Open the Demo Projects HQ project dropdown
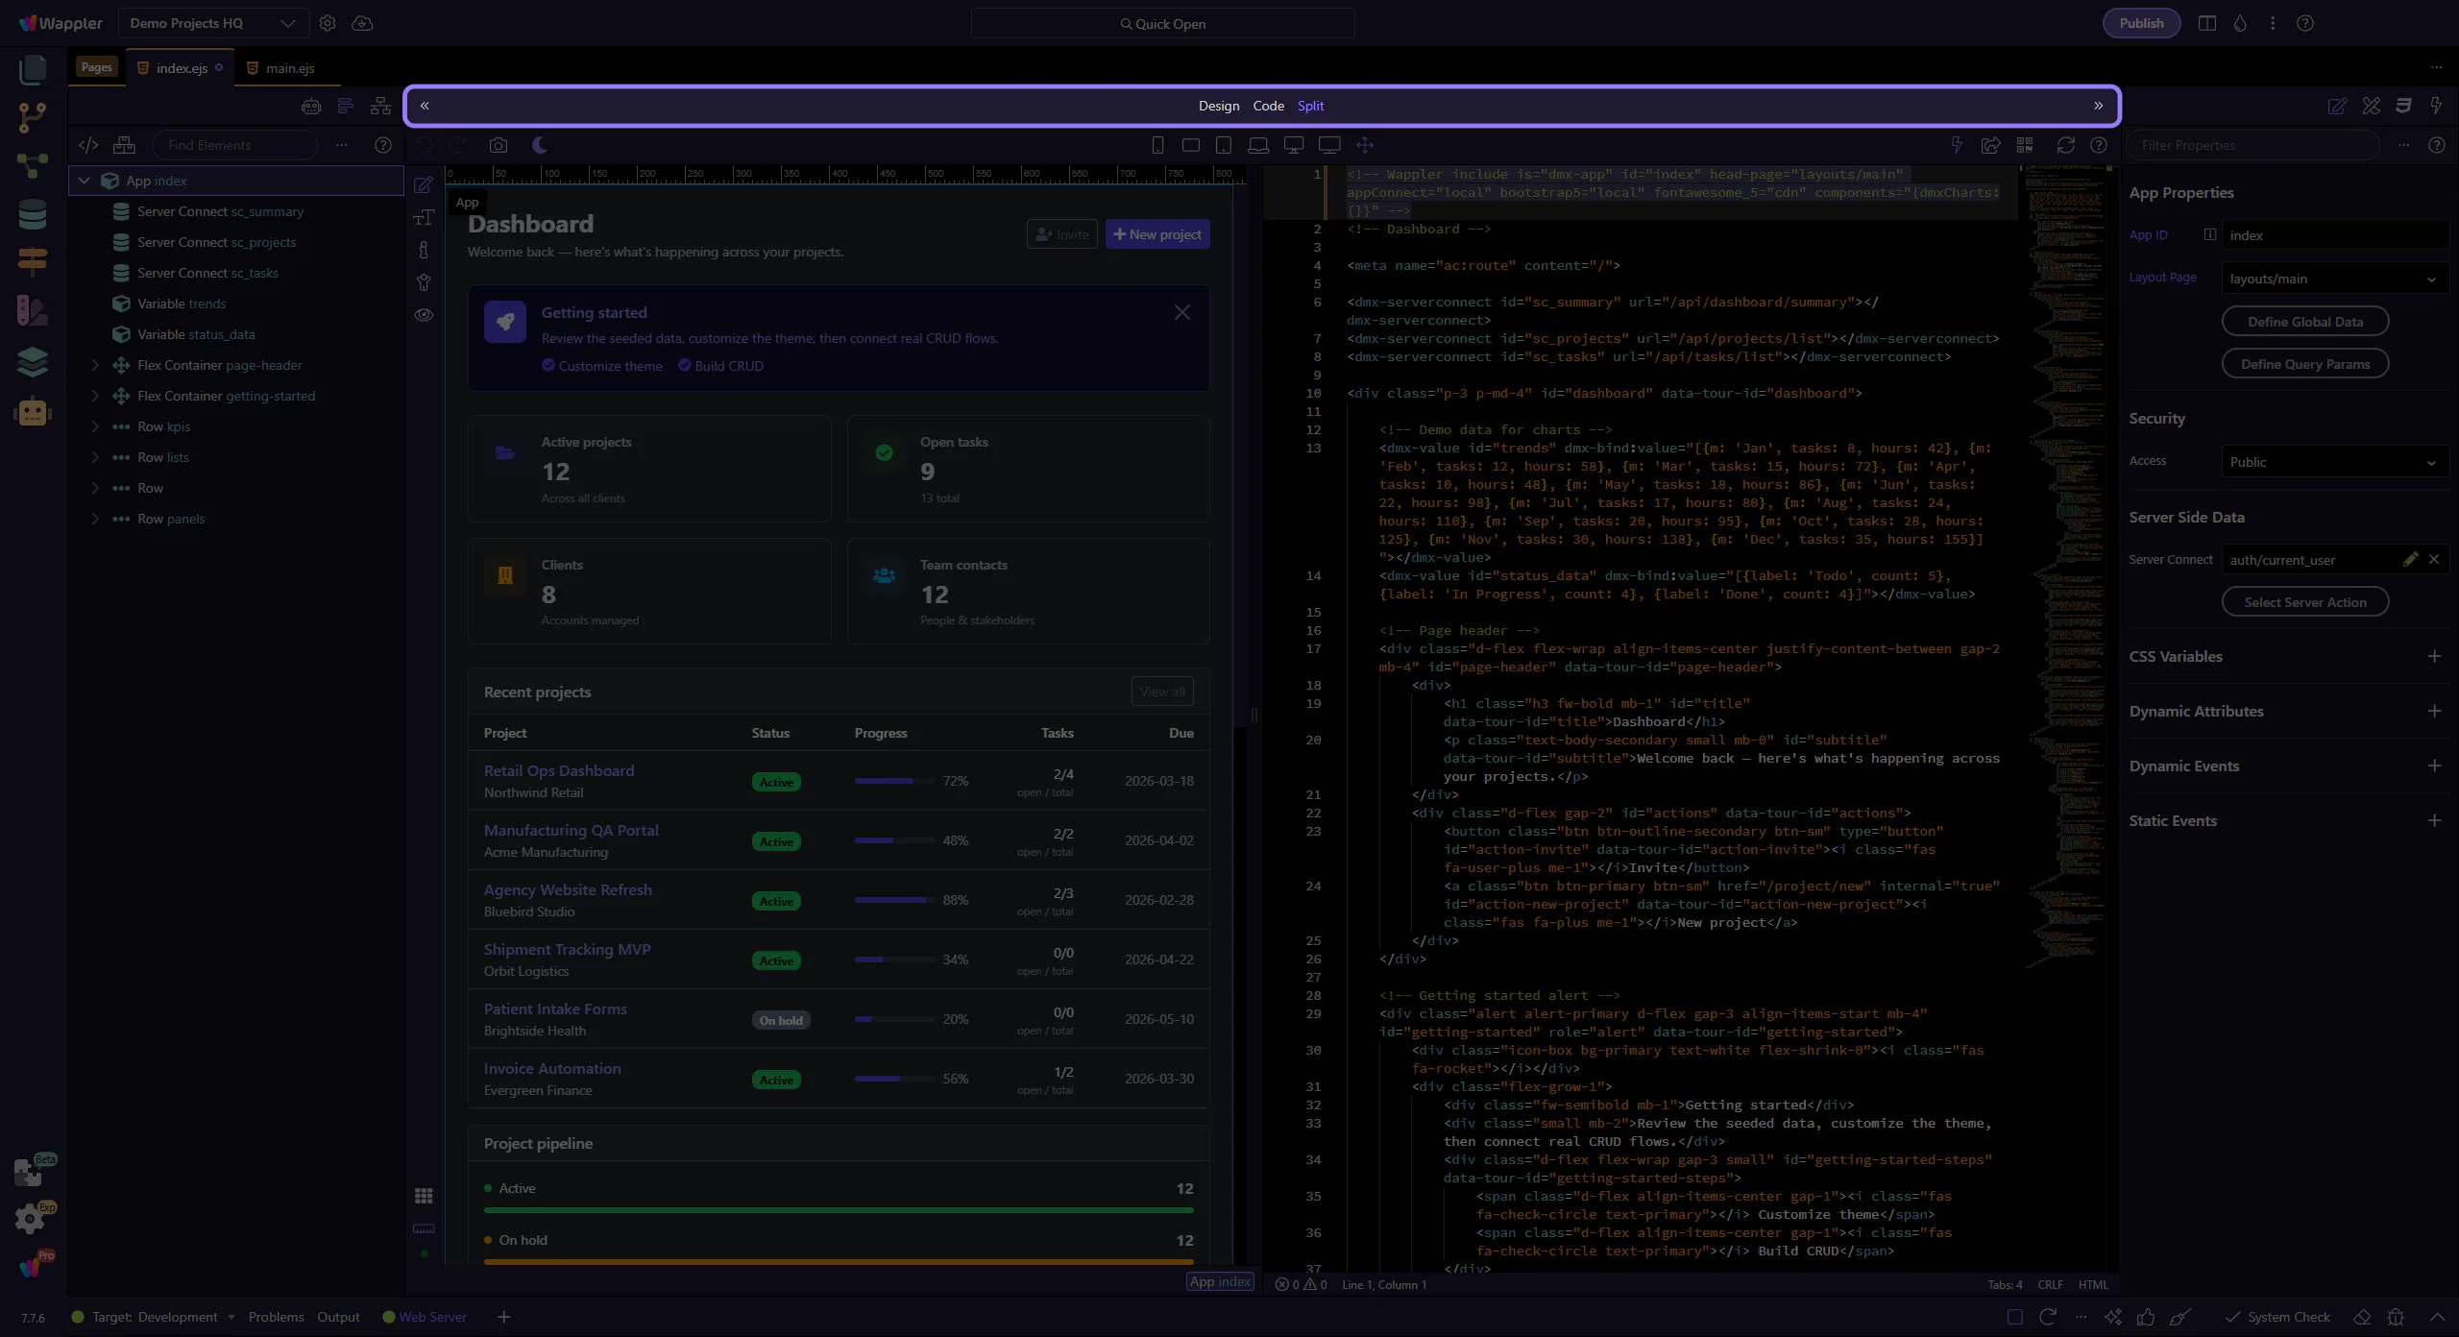 coord(213,23)
